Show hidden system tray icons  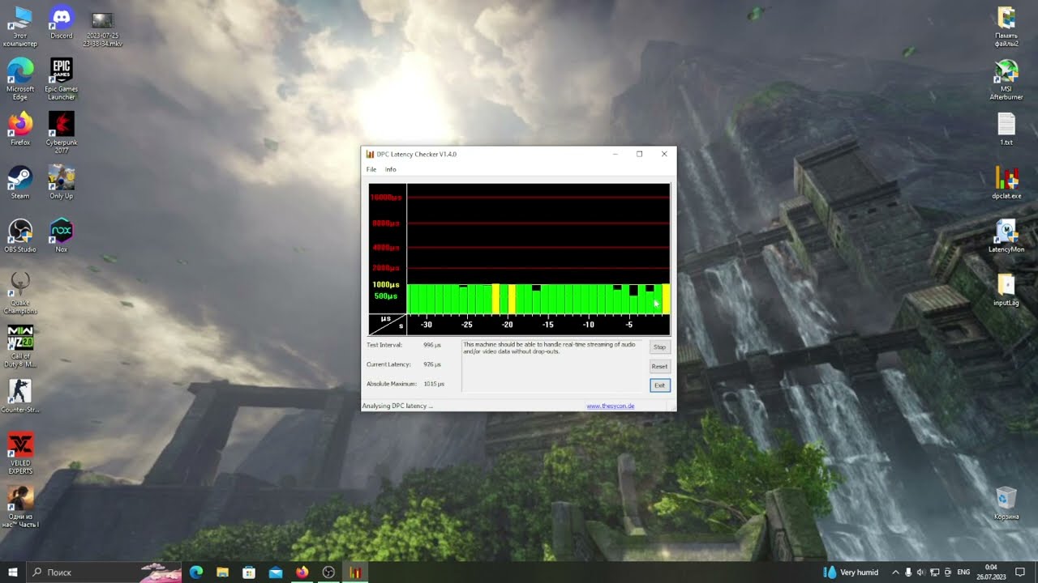(895, 572)
